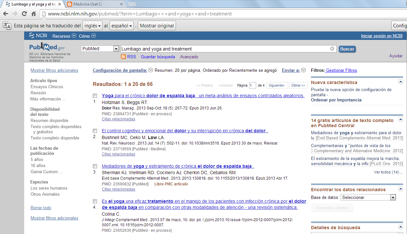Screen dimensions: 407x234
Task: Expand the Enviar a menu
Action: (294, 70)
